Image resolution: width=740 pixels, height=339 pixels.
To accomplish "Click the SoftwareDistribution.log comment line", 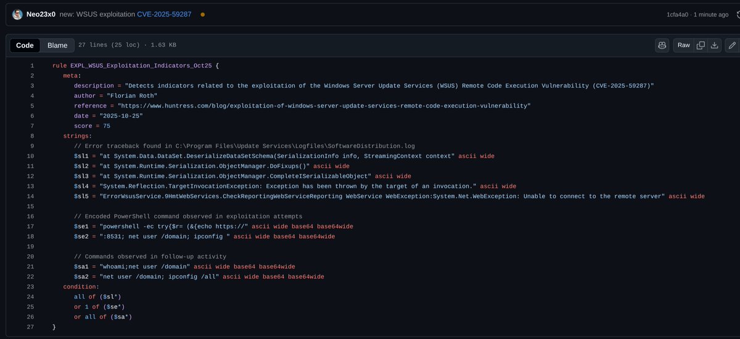I will pos(244,146).
